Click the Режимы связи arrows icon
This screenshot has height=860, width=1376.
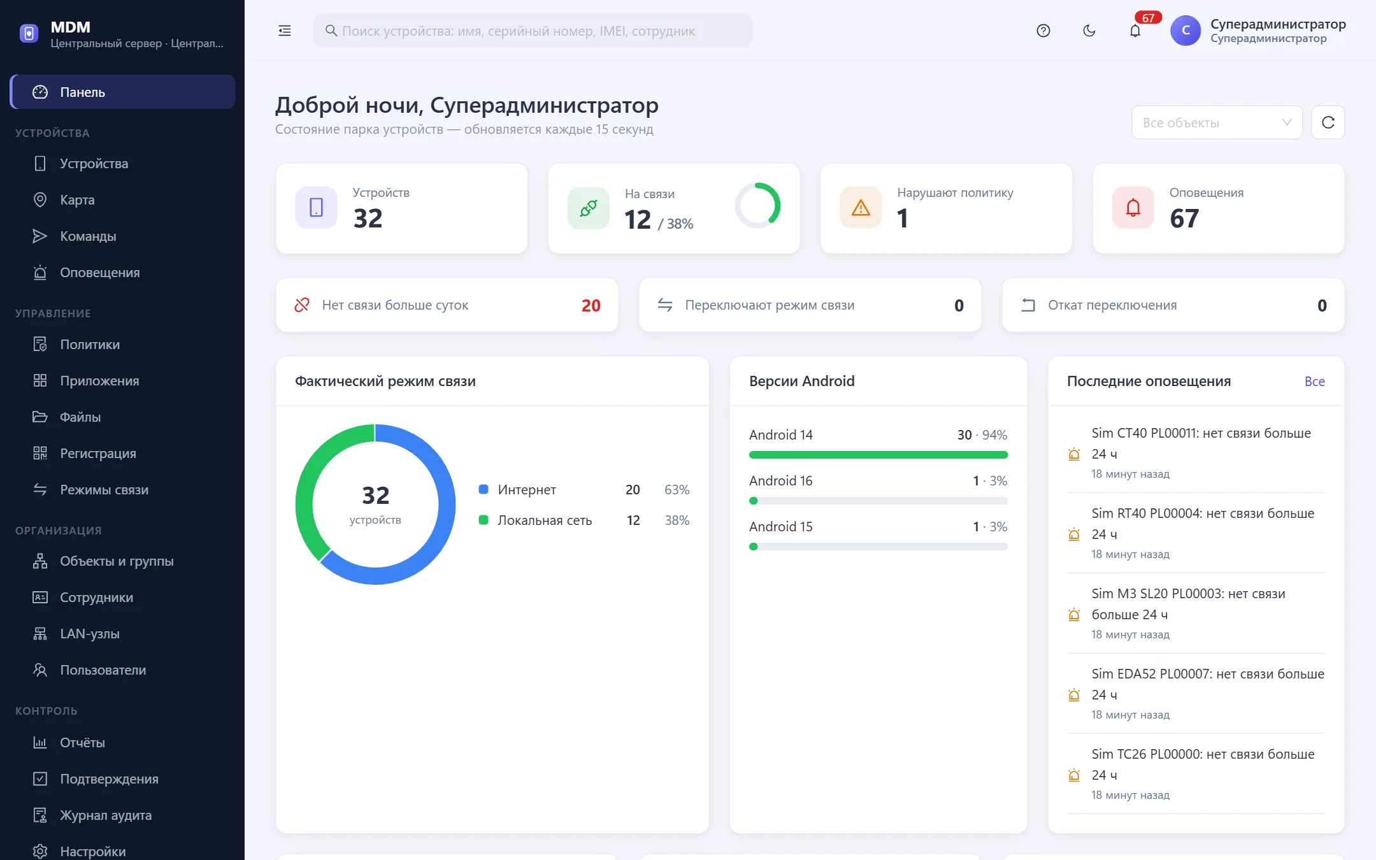[x=40, y=490]
